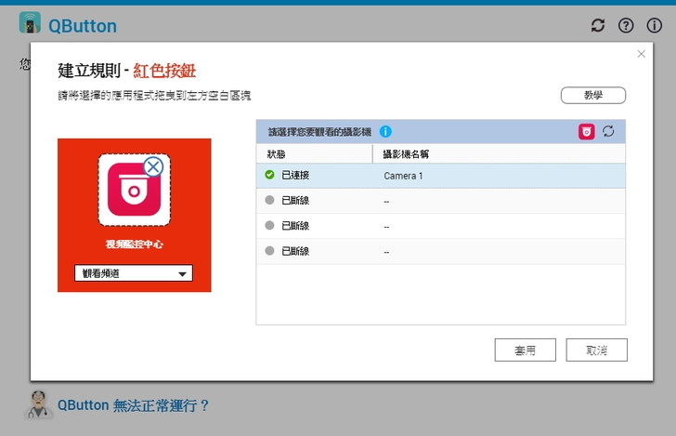Click the green connected status icon
The image size is (676, 436).
coord(269,175)
